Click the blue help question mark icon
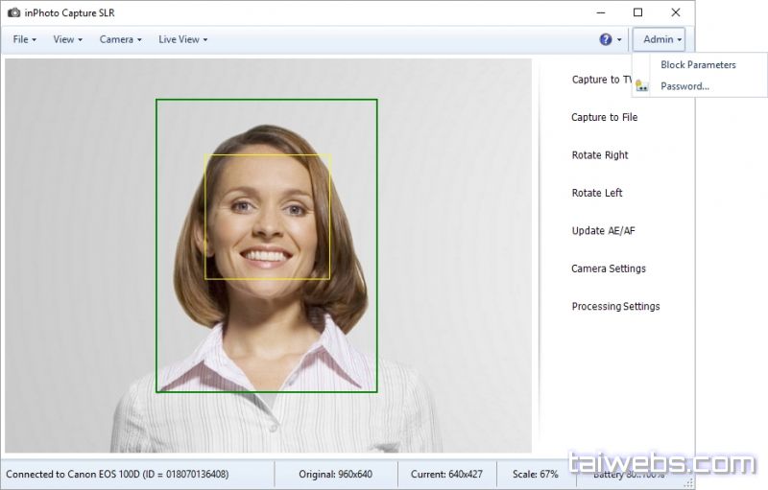The height and width of the screenshot is (490, 768). 606,39
